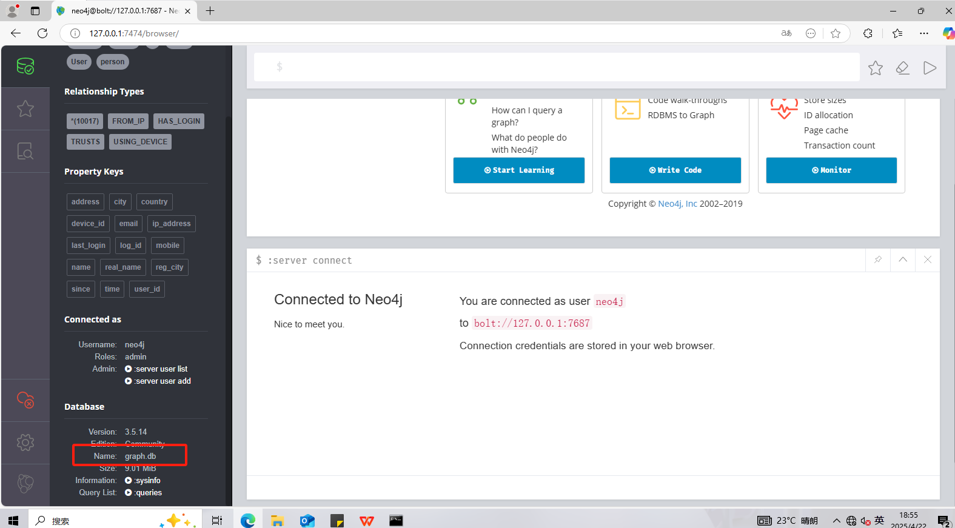Viewport: 955px width, 528px height.
Task: Select the USING_DEVICE relationship type
Action: click(141, 142)
